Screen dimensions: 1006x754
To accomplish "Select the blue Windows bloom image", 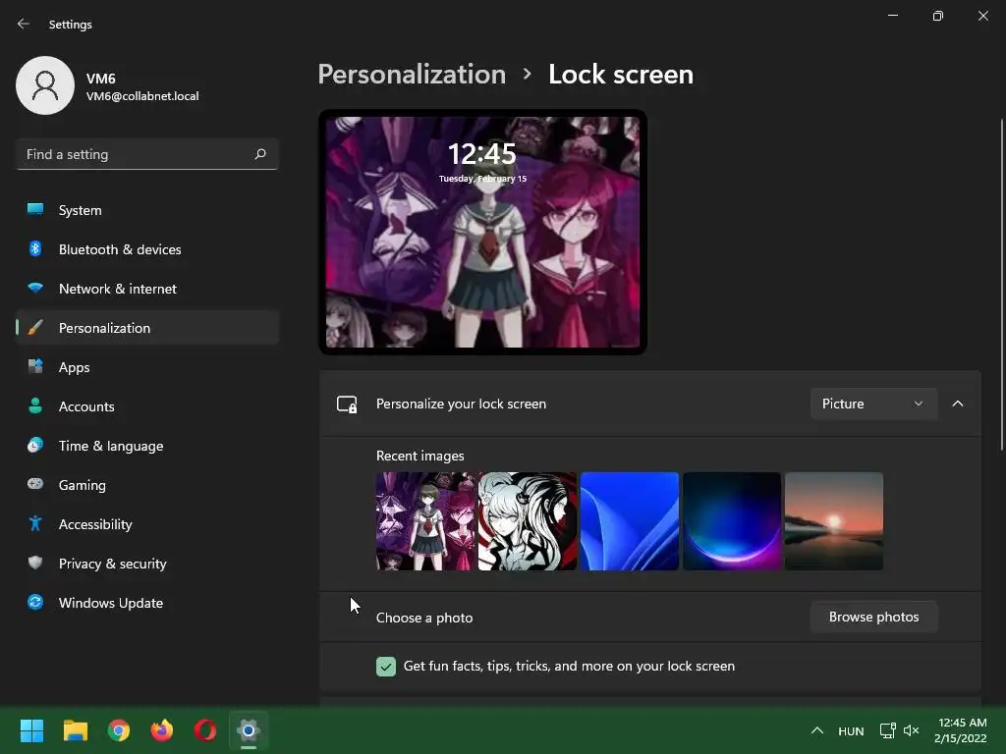I will click(x=630, y=521).
